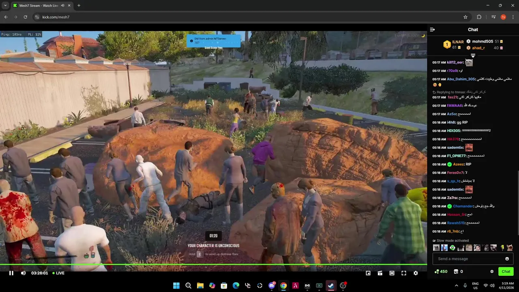
Task: Toggle theater mode for the video
Action: coord(392,273)
